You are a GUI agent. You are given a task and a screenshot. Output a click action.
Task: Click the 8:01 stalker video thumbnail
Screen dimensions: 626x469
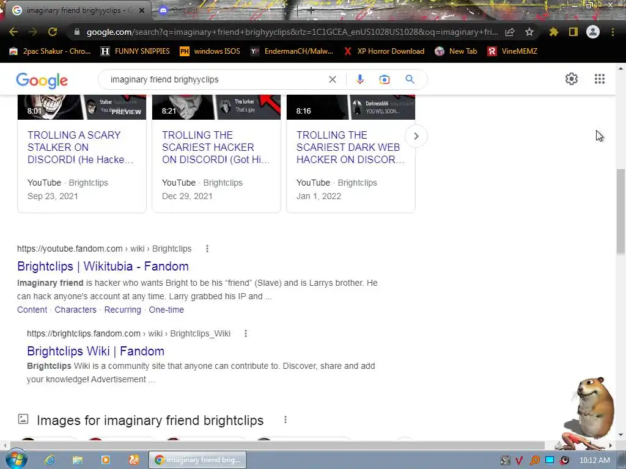(82, 107)
